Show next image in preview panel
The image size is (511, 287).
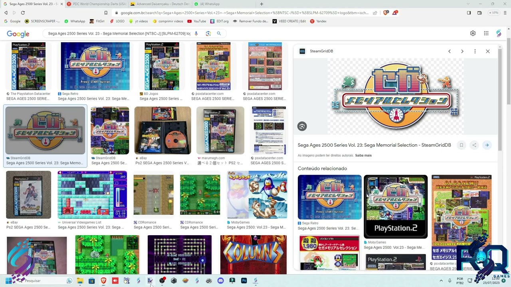pos(462,51)
